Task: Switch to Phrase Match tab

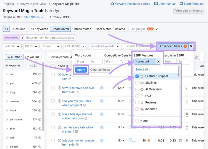Action: [x=82, y=29]
